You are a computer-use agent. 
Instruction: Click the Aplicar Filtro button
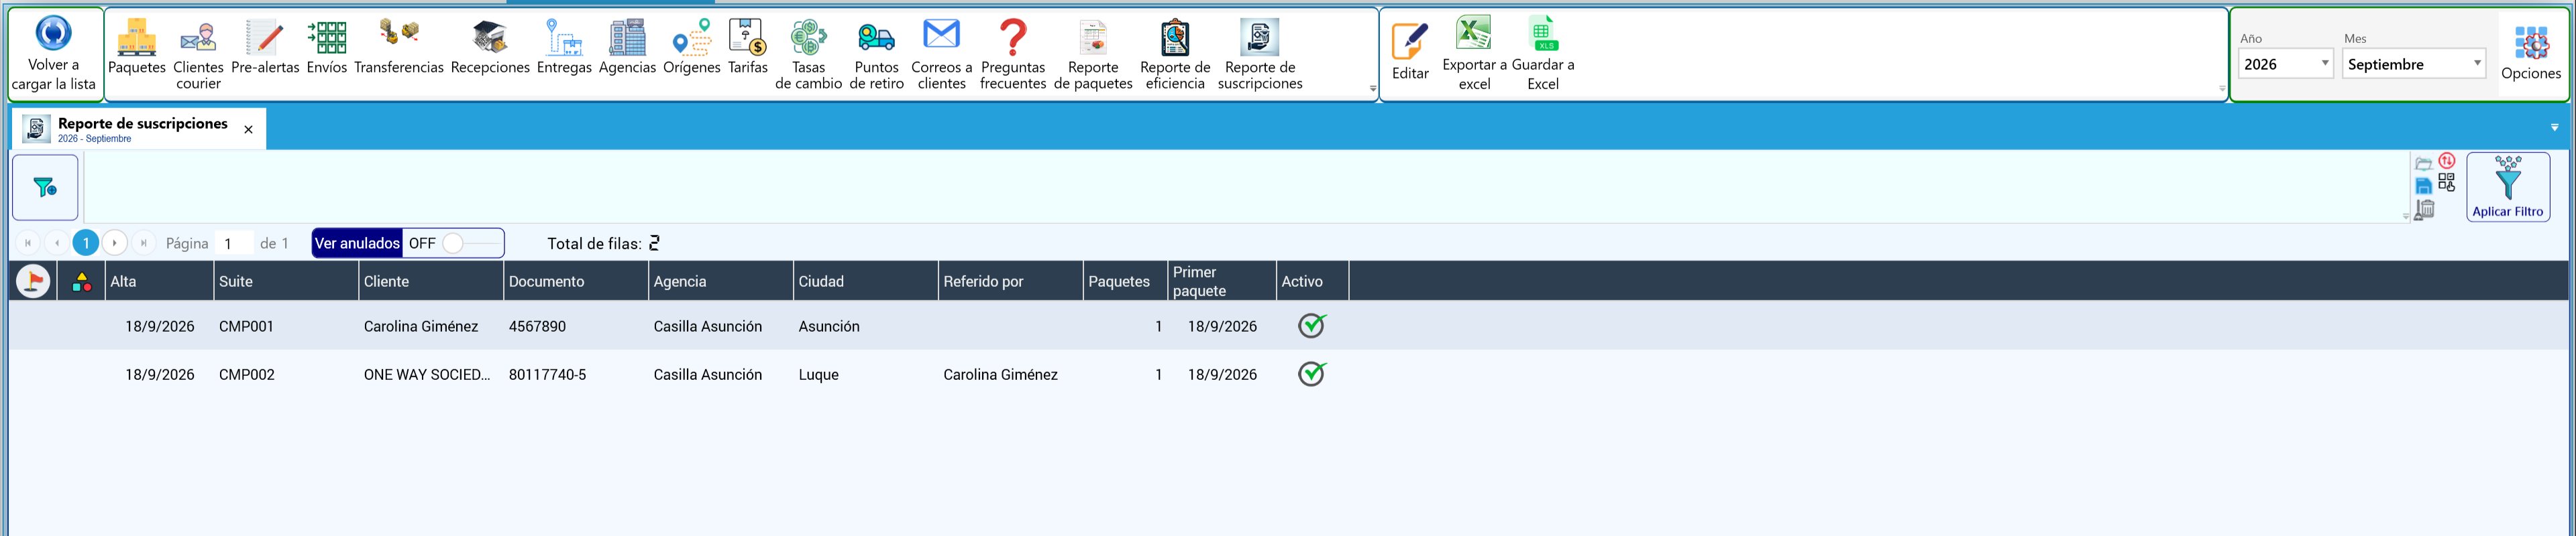click(2508, 187)
